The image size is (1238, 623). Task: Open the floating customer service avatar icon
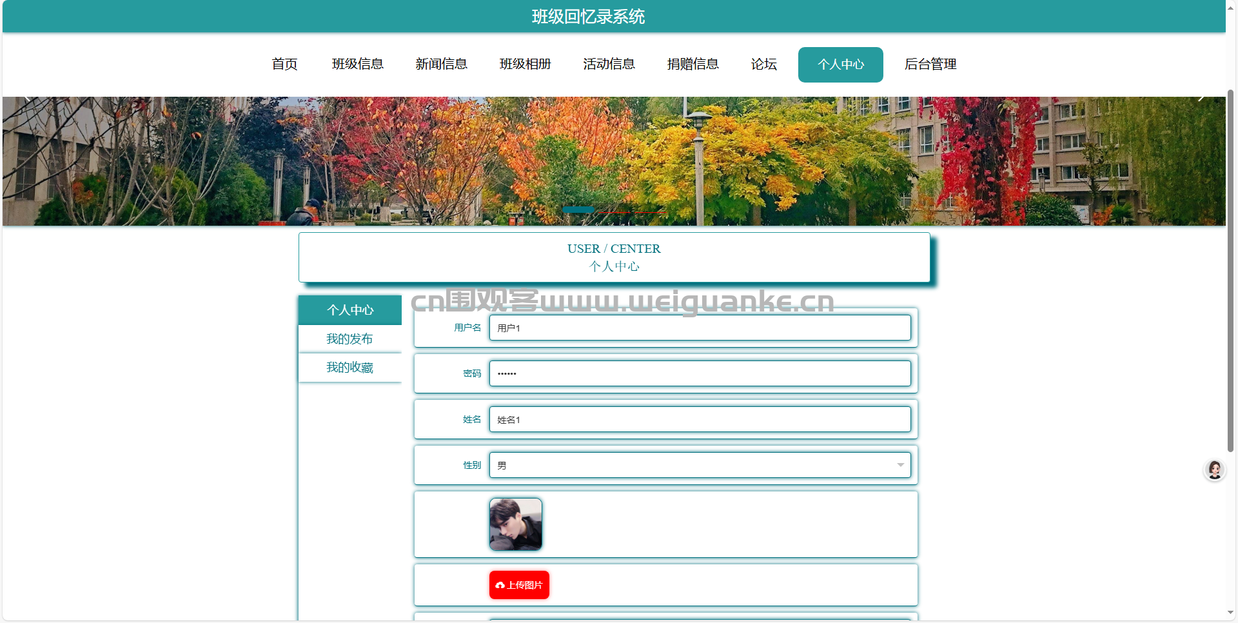tap(1215, 470)
